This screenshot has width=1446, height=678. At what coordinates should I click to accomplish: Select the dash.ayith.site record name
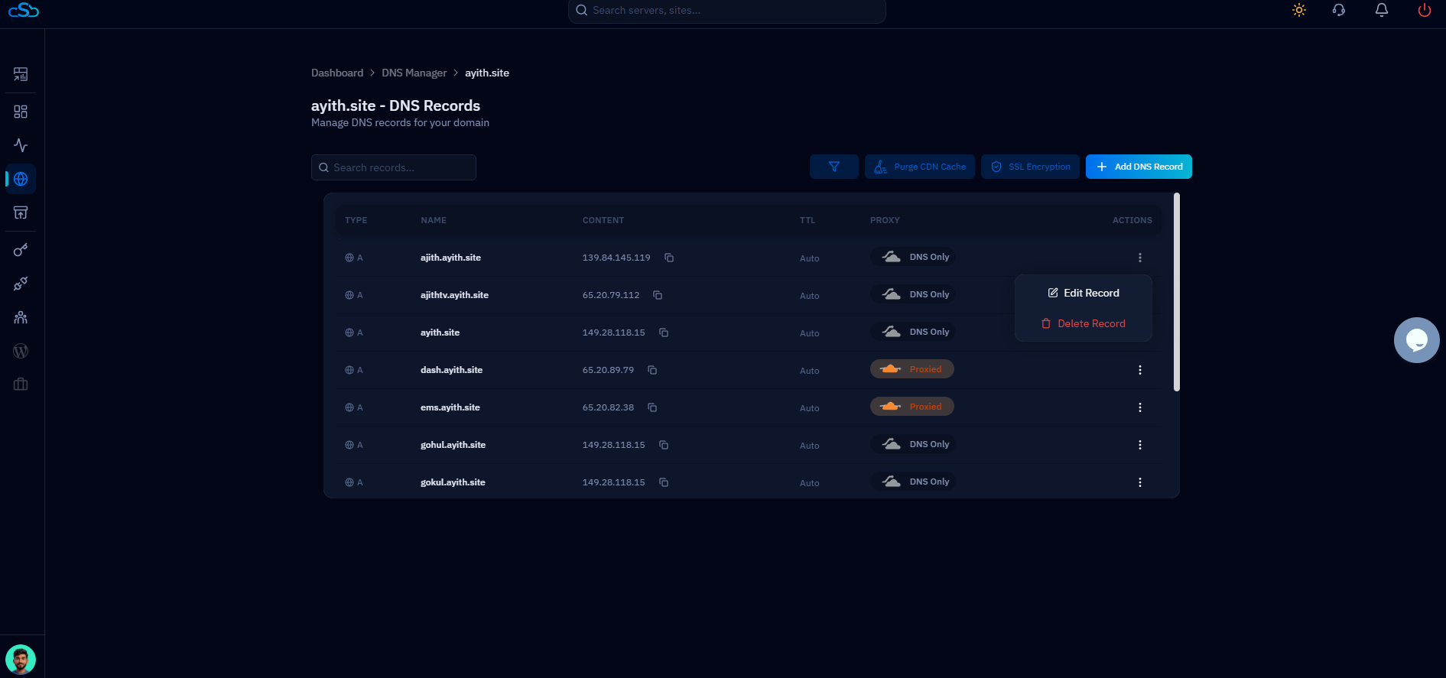click(452, 370)
